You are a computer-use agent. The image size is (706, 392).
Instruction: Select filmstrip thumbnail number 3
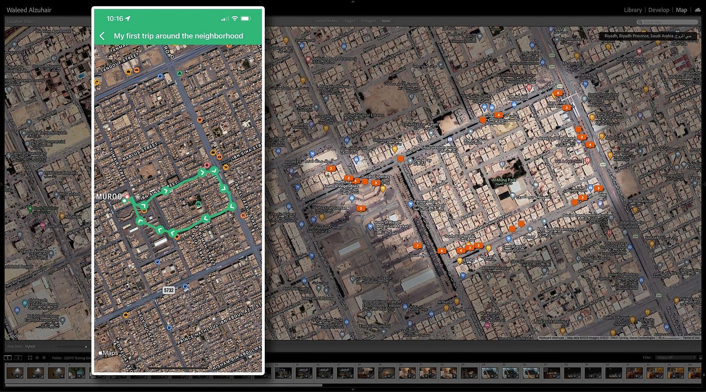56,373
